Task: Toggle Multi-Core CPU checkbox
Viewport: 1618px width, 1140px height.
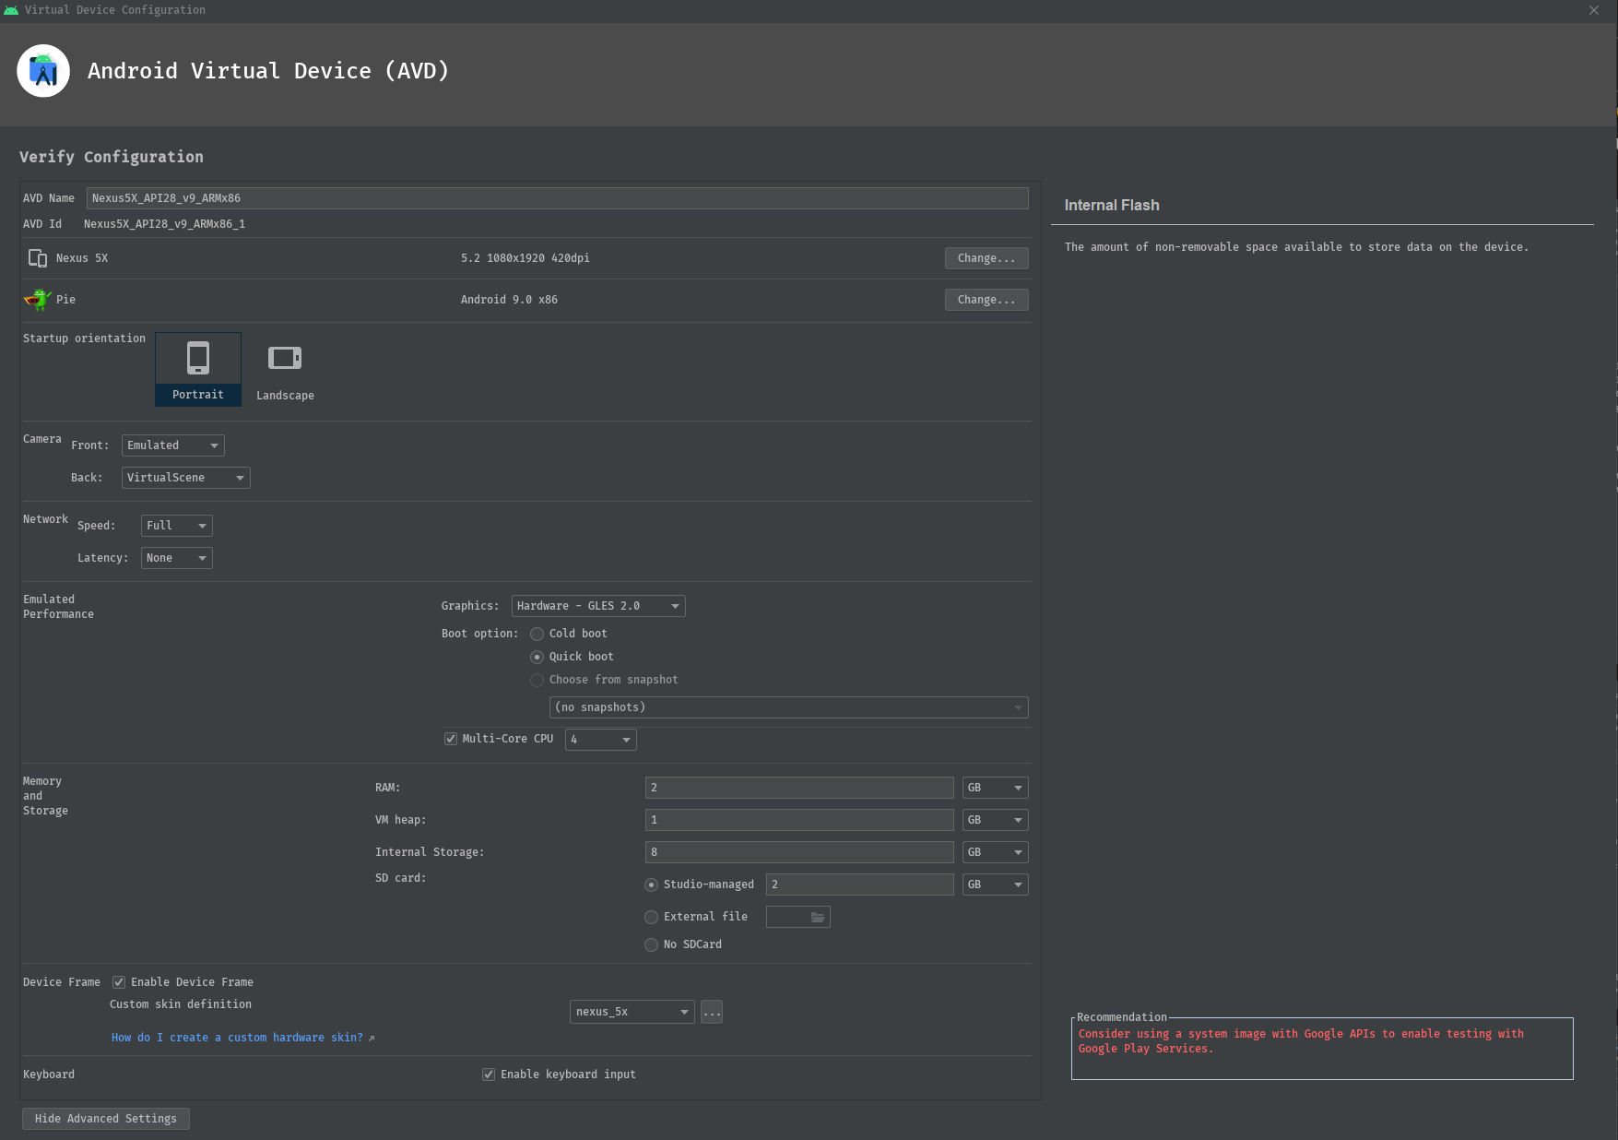Action: (451, 739)
